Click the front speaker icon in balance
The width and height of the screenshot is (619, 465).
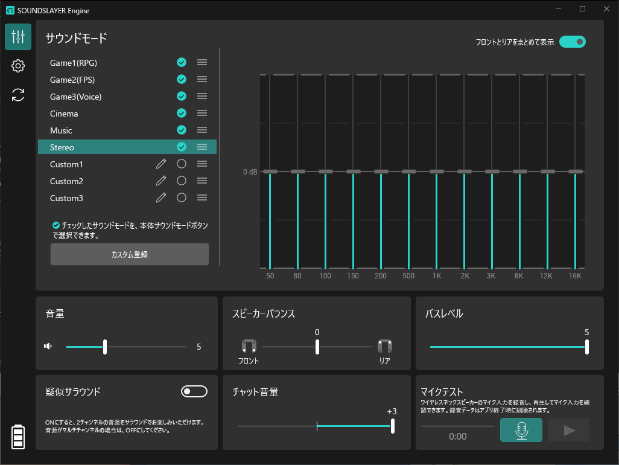click(x=249, y=346)
